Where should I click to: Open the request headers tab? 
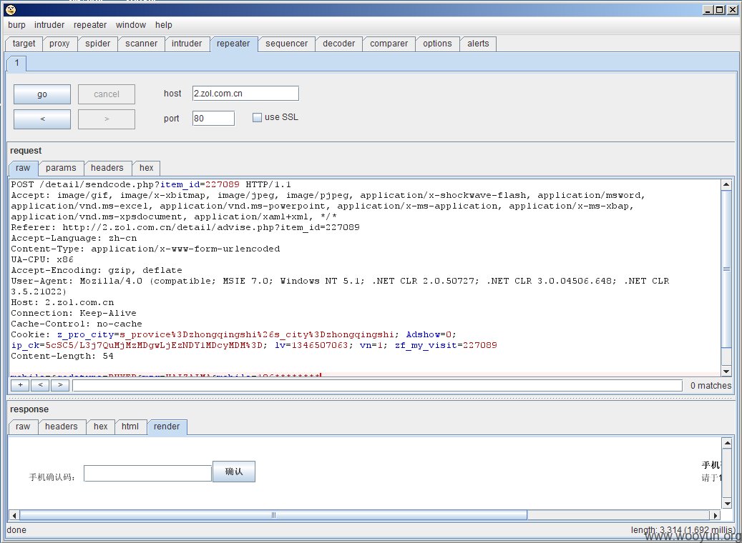click(107, 168)
